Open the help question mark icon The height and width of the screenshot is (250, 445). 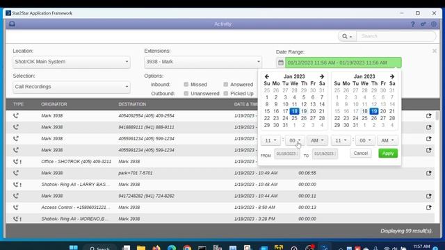(x=412, y=24)
